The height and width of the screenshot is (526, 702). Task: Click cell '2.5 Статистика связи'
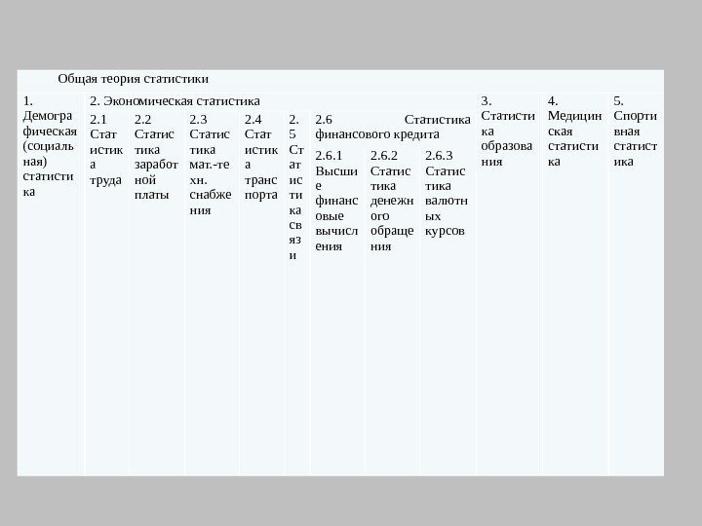click(x=296, y=293)
